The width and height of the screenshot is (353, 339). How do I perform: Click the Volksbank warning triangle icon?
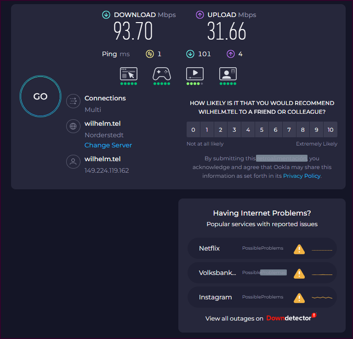click(x=299, y=274)
